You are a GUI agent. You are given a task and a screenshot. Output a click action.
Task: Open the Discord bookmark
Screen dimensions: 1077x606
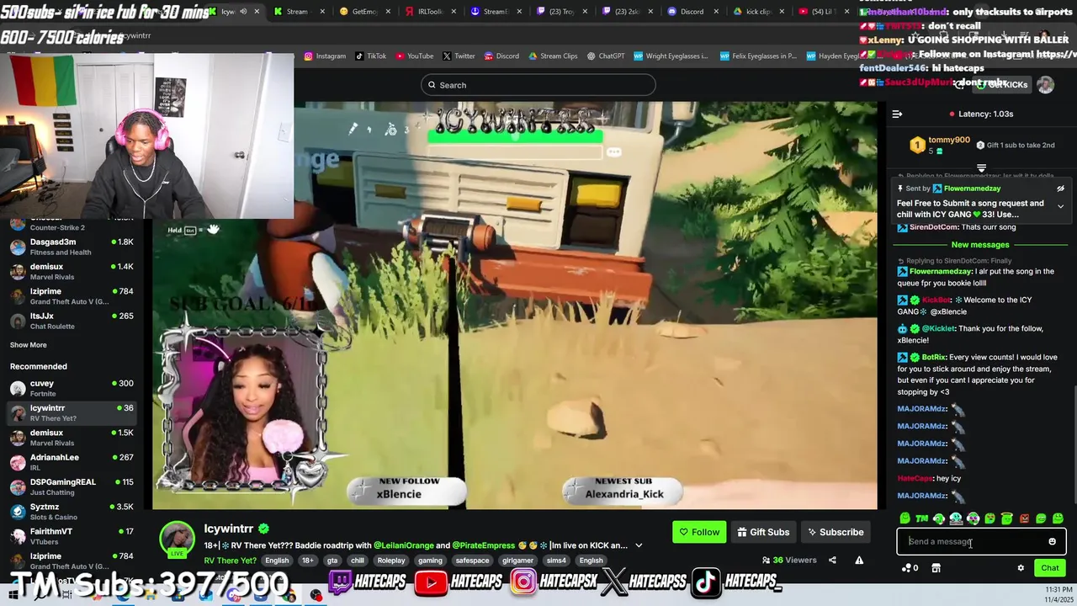tap(501, 56)
